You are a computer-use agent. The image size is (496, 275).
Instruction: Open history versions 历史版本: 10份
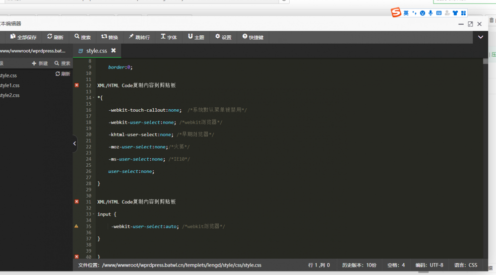pos(359,265)
